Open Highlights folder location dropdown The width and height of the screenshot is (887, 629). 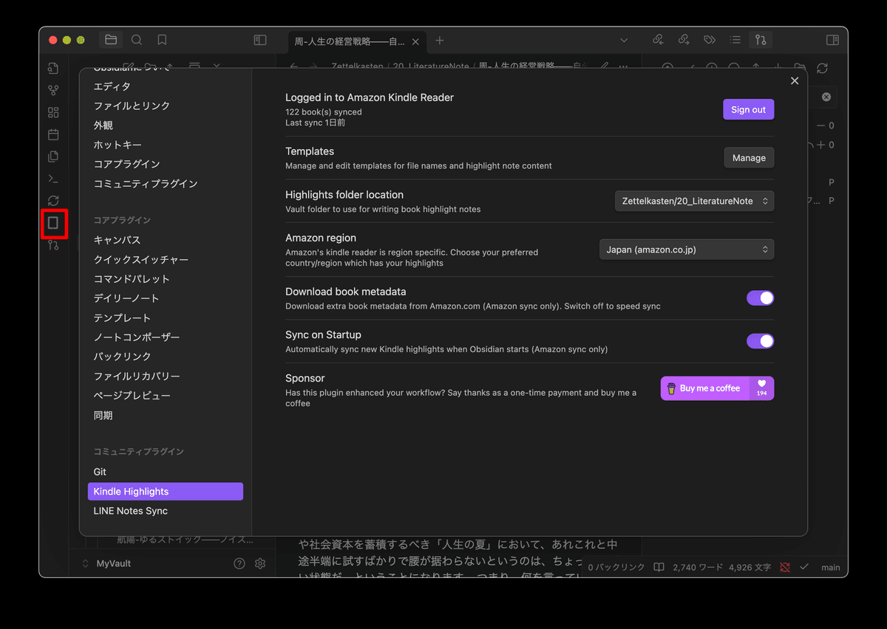point(695,201)
